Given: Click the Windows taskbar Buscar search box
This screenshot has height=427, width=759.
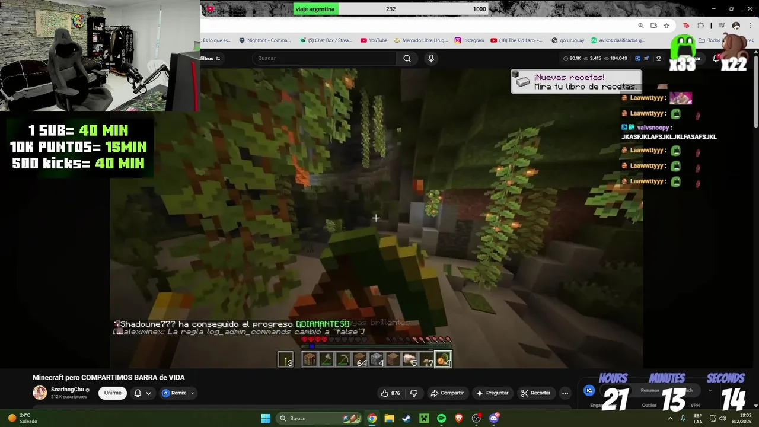Looking at the screenshot, I should [x=320, y=418].
